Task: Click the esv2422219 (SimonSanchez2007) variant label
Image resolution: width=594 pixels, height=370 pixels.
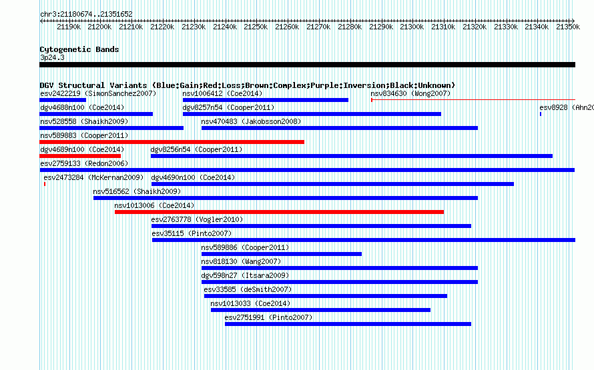Action: (98, 93)
